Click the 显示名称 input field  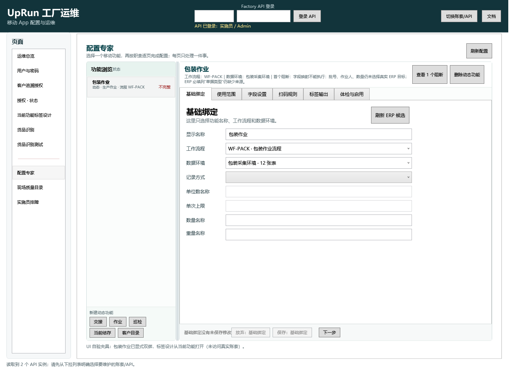319,134
